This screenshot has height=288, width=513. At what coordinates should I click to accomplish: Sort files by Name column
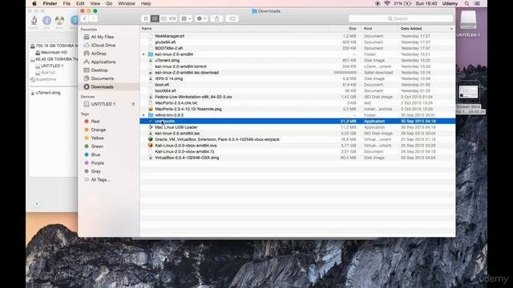coord(147,29)
